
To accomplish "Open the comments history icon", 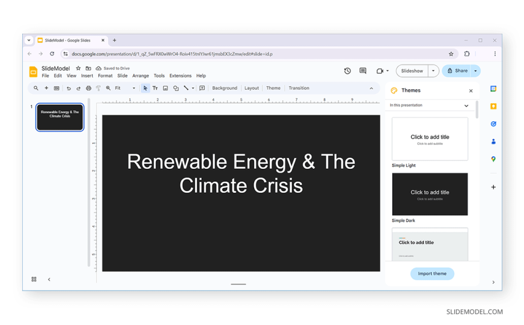I will point(363,71).
